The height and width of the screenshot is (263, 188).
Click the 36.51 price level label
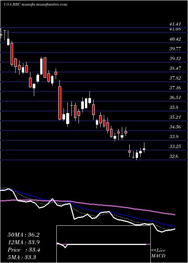pyautogui.click(x=175, y=98)
